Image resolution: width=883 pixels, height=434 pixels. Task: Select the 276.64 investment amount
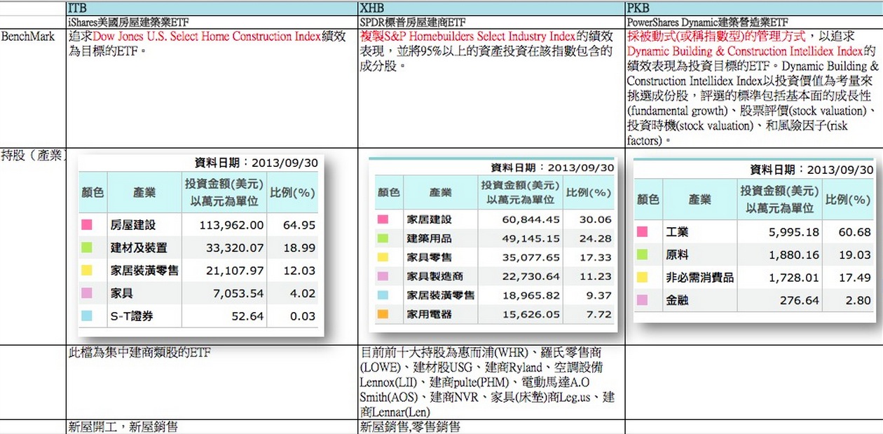(x=800, y=301)
